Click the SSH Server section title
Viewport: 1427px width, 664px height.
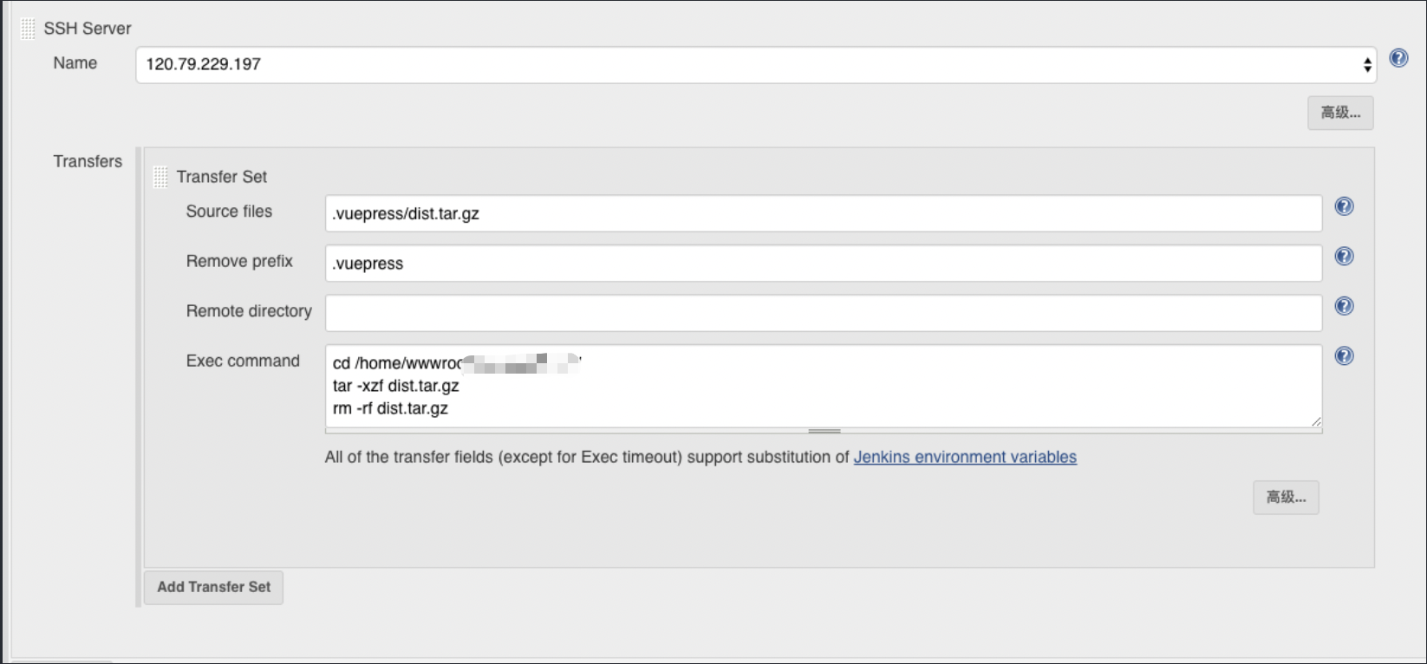(x=88, y=29)
